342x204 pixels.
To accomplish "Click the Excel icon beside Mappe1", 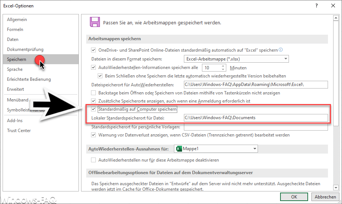I will 179,149.
